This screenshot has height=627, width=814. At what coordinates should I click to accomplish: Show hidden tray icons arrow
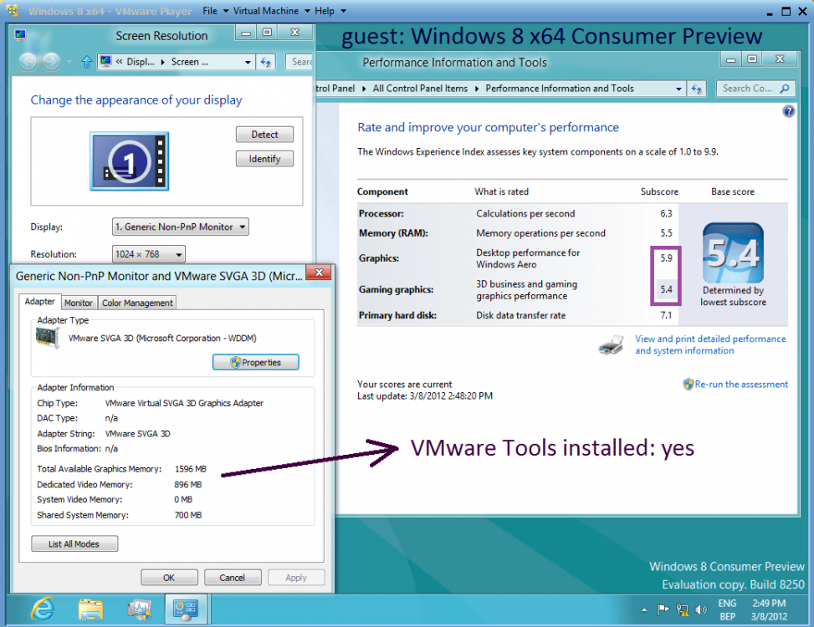pyautogui.click(x=644, y=610)
